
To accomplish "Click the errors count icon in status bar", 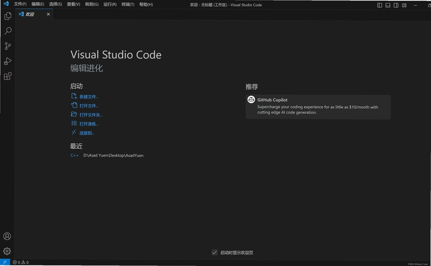I will point(16,262).
